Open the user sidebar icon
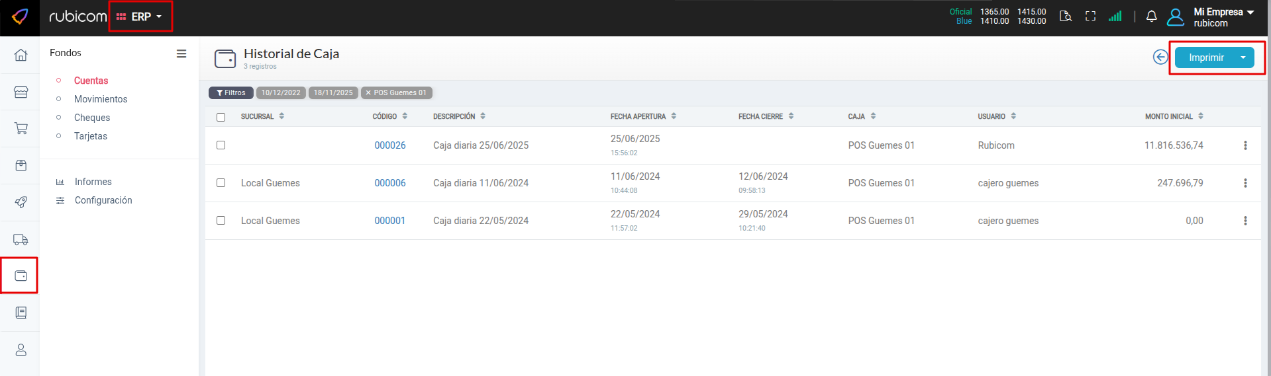Image resolution: width=1271 pixels, height=376 pixels. click(x=21, y=350)
